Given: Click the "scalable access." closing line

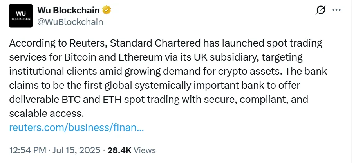Looking at the screenshot, I should (x=46, y=113).
